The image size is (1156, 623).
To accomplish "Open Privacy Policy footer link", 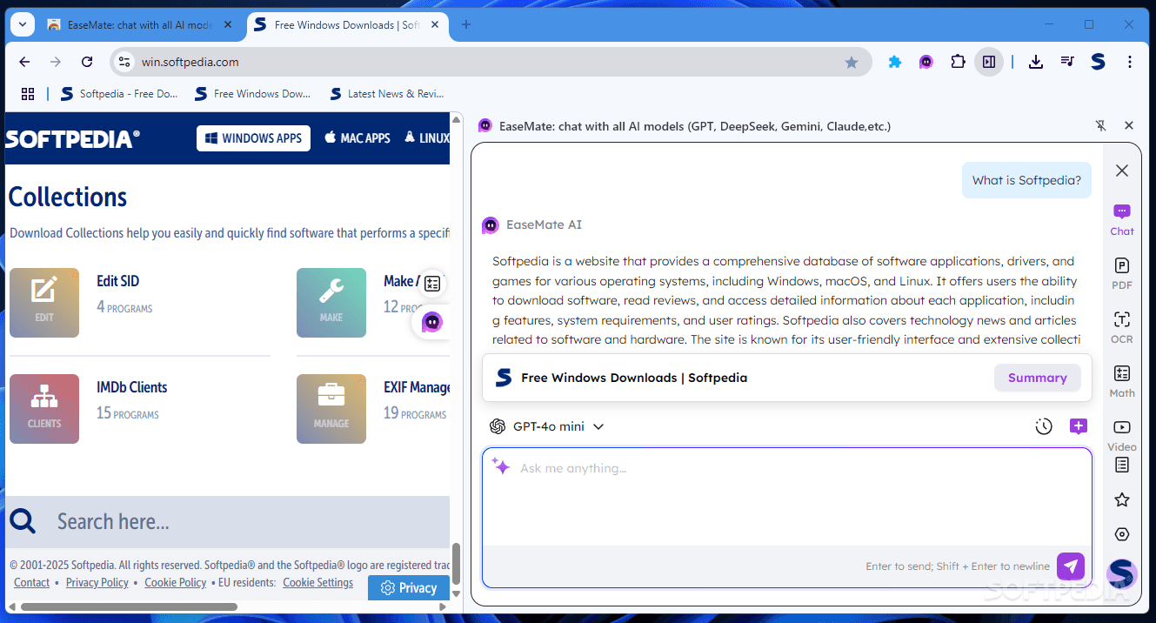I will 97,583.
